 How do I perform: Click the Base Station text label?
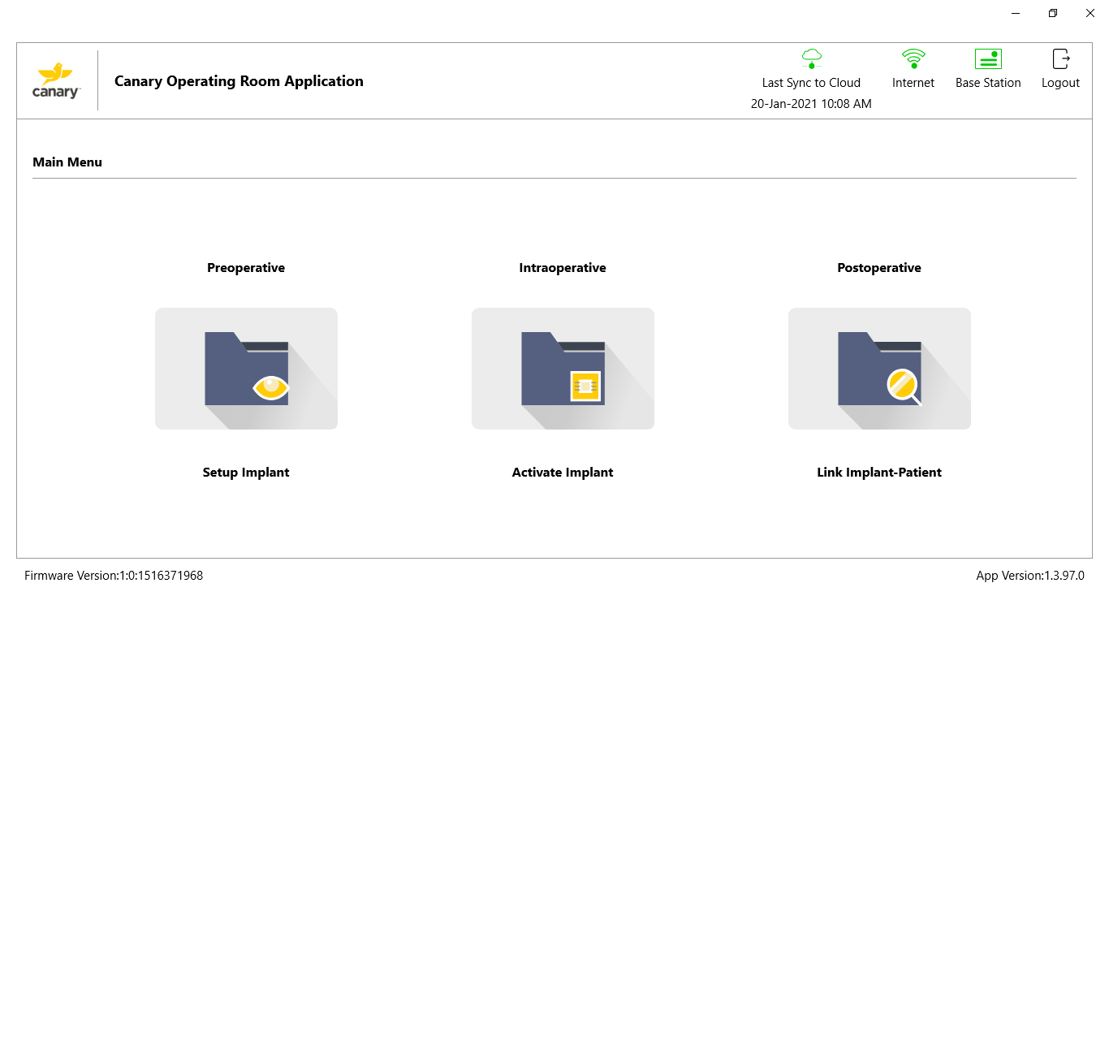[x=988, y=83]
